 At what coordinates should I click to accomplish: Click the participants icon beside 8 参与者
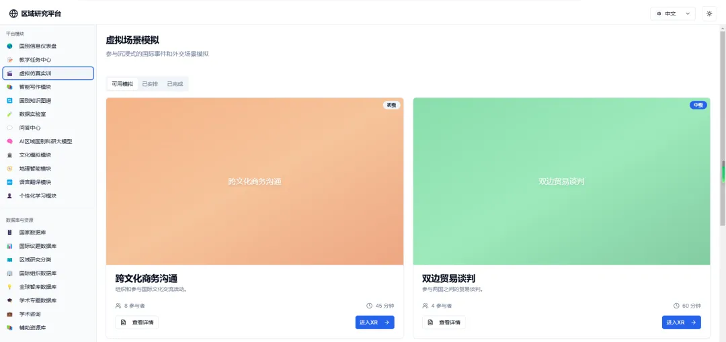pyautogui.click(x=118, y=306)
